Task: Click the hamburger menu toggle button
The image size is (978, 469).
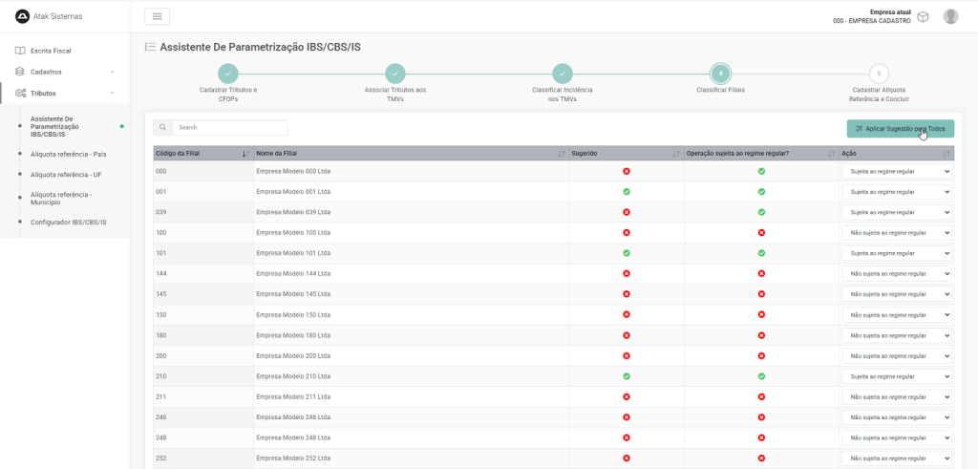Action: [x=157, y=16]
